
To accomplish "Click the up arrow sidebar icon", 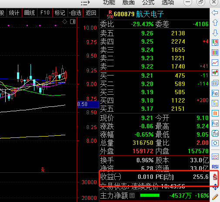I will coord(215,23).
